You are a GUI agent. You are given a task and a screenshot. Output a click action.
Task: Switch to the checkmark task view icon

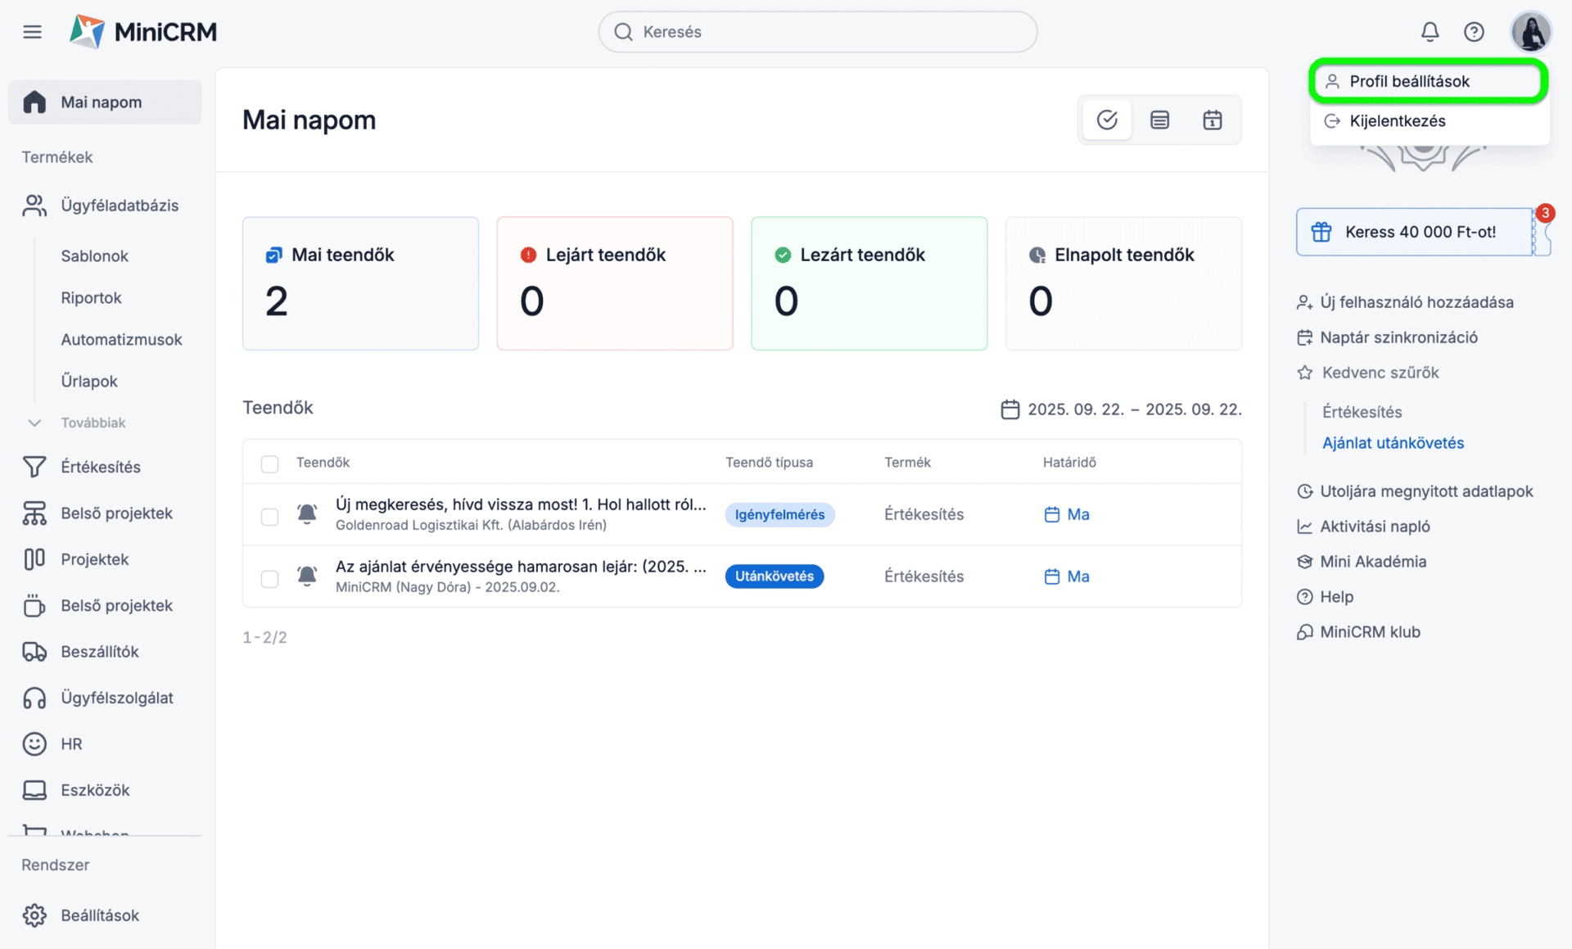[x=1107, y=120]
